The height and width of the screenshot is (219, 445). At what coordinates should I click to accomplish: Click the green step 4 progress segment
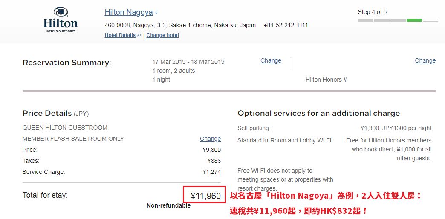point(414,20)
